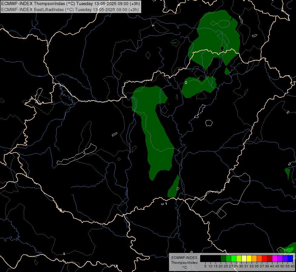Click the legend value label 20
Screen dimensions: 296x272
click(221, 266)
